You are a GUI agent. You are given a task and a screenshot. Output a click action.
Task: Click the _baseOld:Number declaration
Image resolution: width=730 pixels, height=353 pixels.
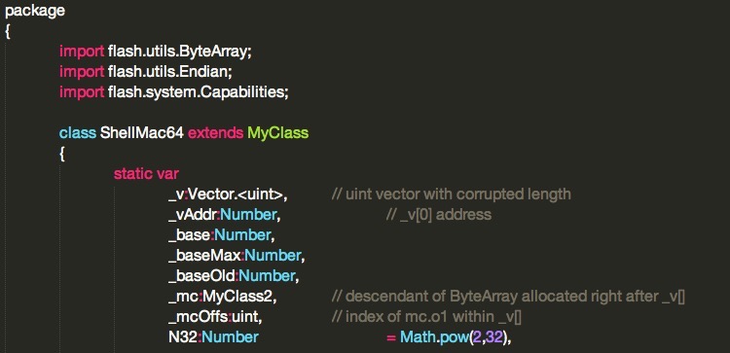point(234,276)
